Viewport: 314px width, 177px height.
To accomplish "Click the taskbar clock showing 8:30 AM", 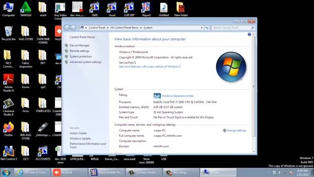I will click(x=303, y=173).
